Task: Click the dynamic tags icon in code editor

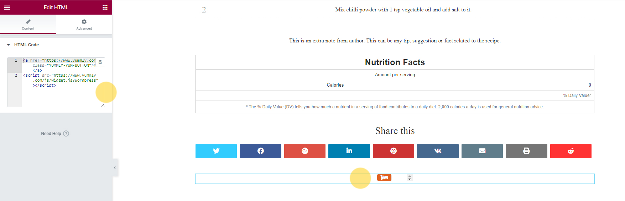Action: click(x=100, y=62)
